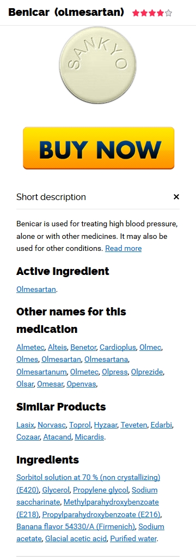Open the Norvasc link
The image size is (196, 557).
pyautogui.click(x=52, y=425)
